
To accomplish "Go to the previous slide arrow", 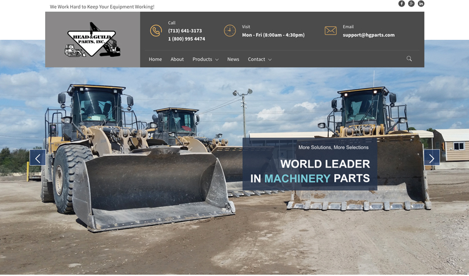I will [38, 158].
